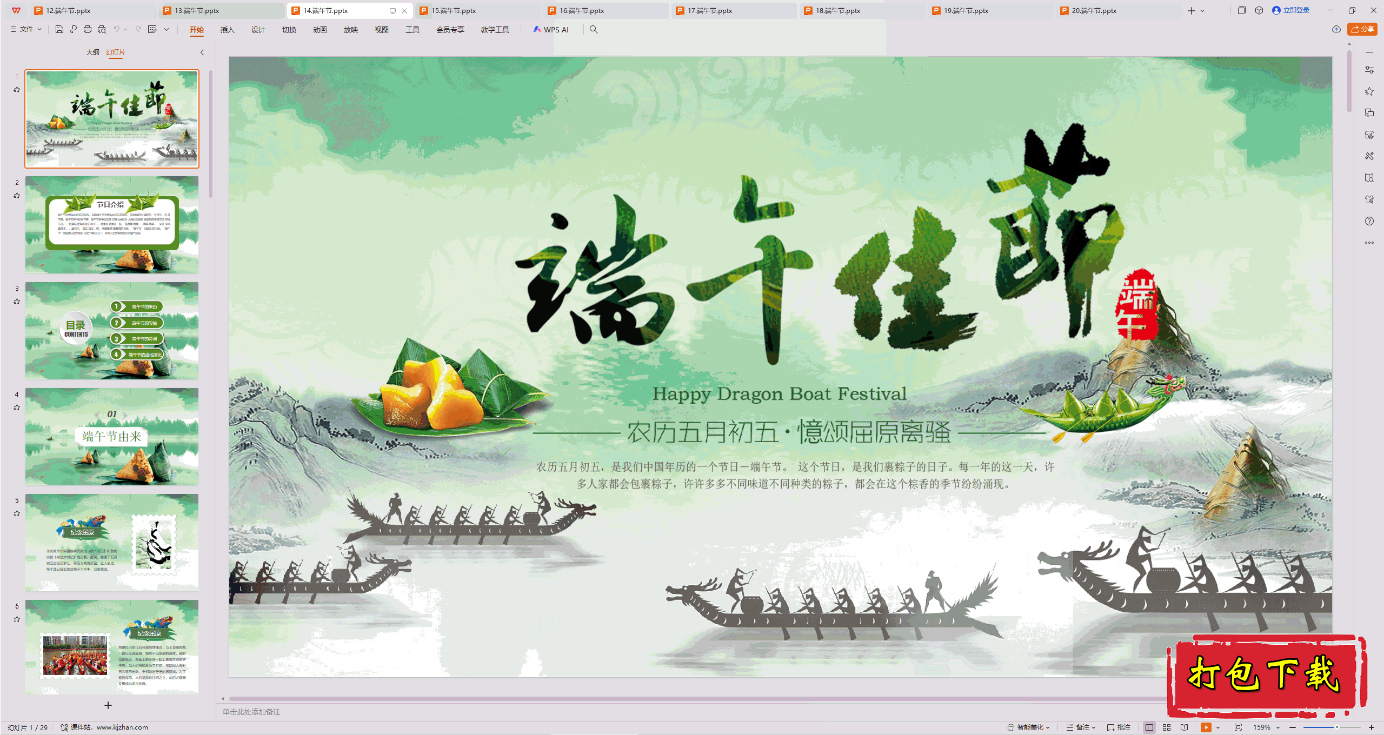This screenshot has height=735, width=1384.
Task: Switch to Normal view mode
Action: [1149, 727]
